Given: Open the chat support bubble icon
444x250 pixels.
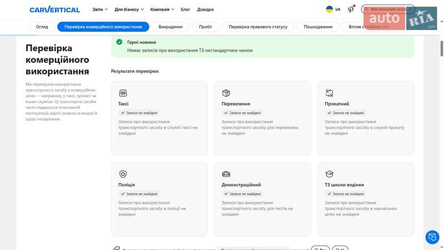Looking at the screenshot, I should 432,237.
